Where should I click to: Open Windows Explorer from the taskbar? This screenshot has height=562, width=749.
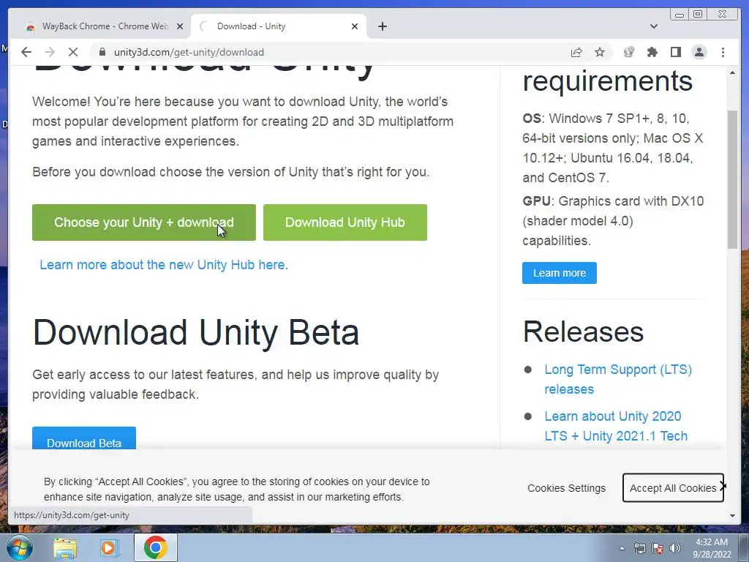point(65,547)
